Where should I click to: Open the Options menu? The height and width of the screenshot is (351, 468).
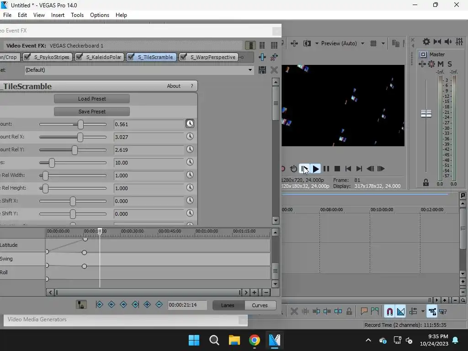point(99,15)
